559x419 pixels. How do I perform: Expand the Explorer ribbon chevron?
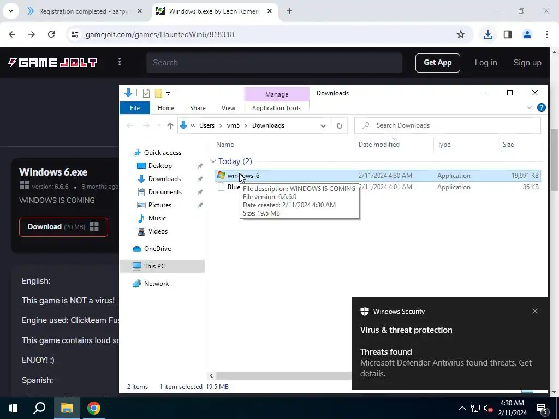pos(530,107)
